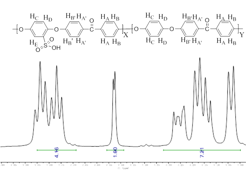Click the sulfur atom S in the structure
Image resolution: width=246 pixels, height=171 pixels.
point(45,45)
